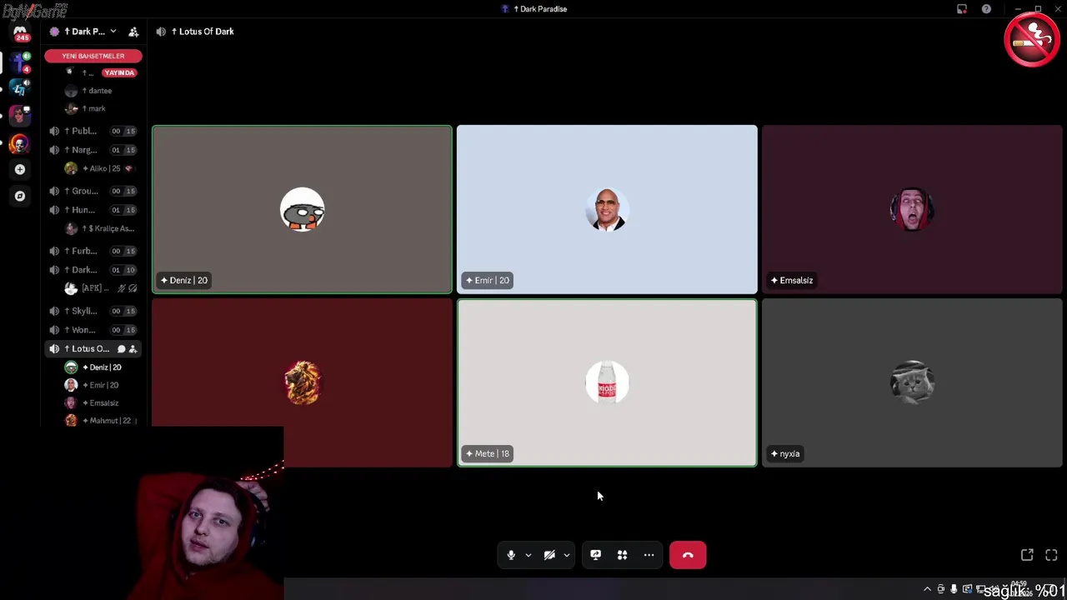Image resolution: width=1067 pixels, height=600 pixels.
Task: Open the inbox icon in title bar
Action: pyautogui.click(x=962, y=9)
